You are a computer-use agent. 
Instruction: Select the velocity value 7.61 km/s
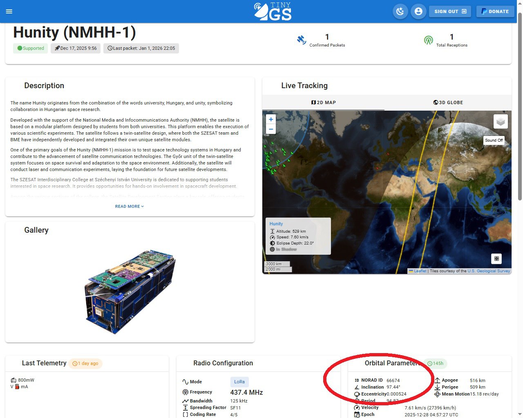pyautogui.click(x=430, y=408)
